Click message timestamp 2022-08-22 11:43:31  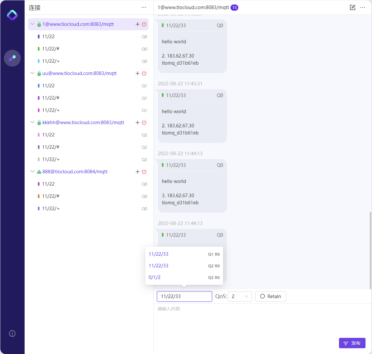tap(180, 84)
